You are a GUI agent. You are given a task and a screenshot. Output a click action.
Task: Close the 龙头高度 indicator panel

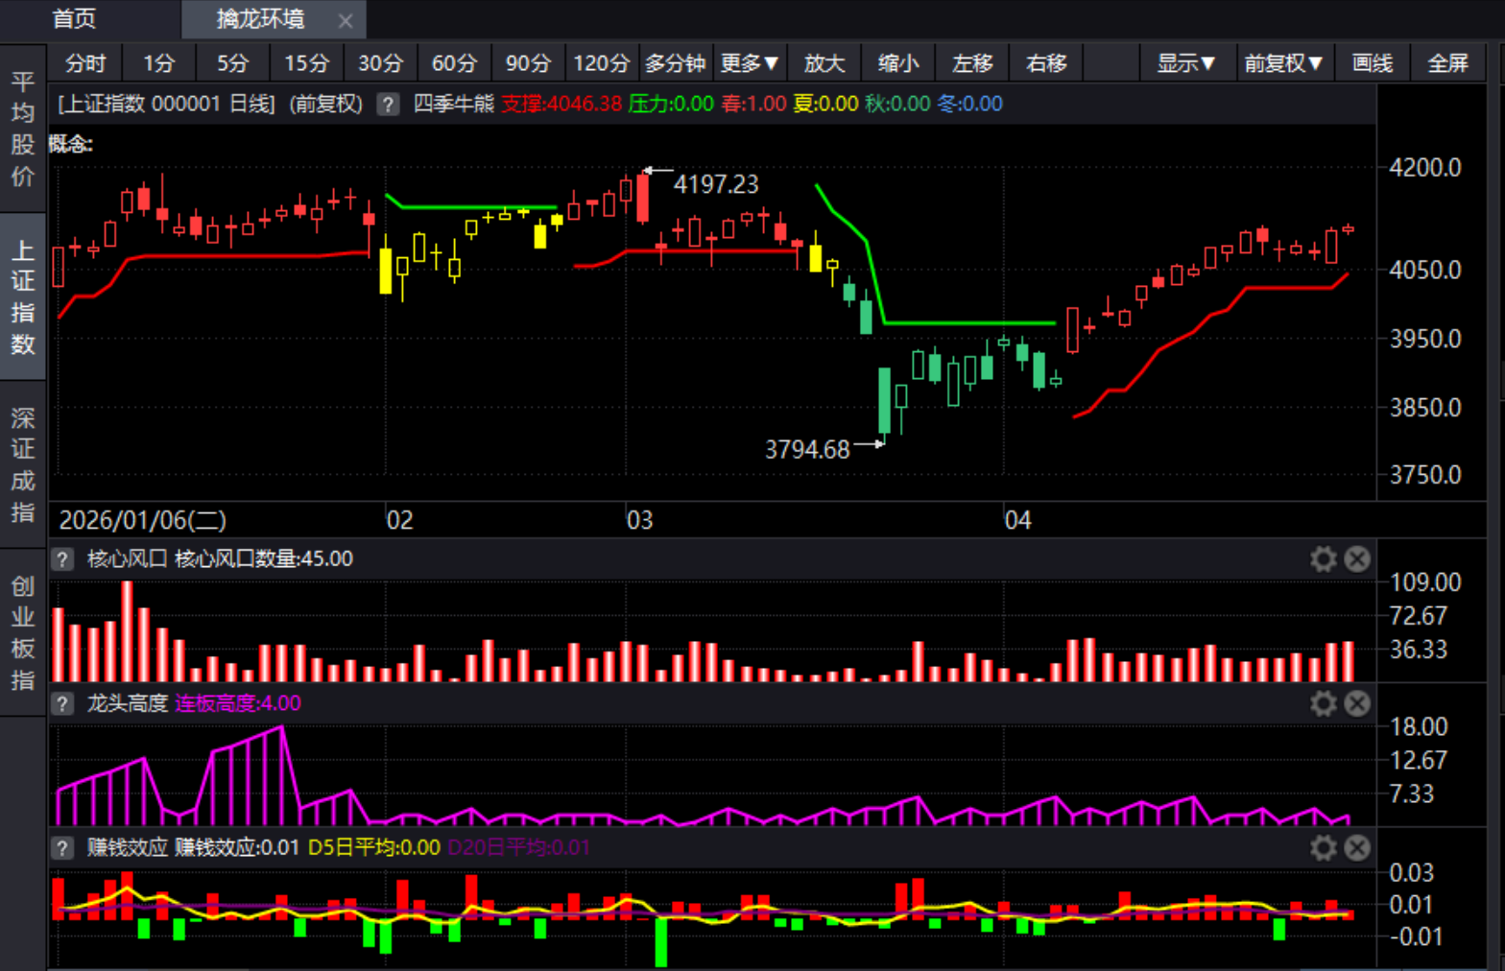[x=1357, y=703]
